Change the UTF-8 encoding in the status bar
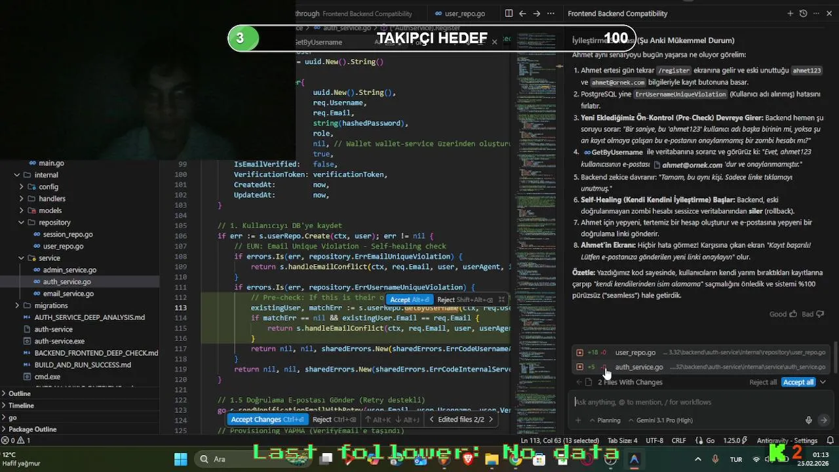Viewport: 839px width, 472px height. pos(654,441)
